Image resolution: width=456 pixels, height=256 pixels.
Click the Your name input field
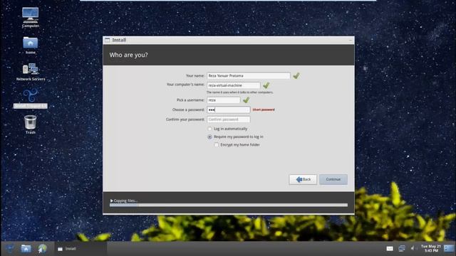pos(249,76)
